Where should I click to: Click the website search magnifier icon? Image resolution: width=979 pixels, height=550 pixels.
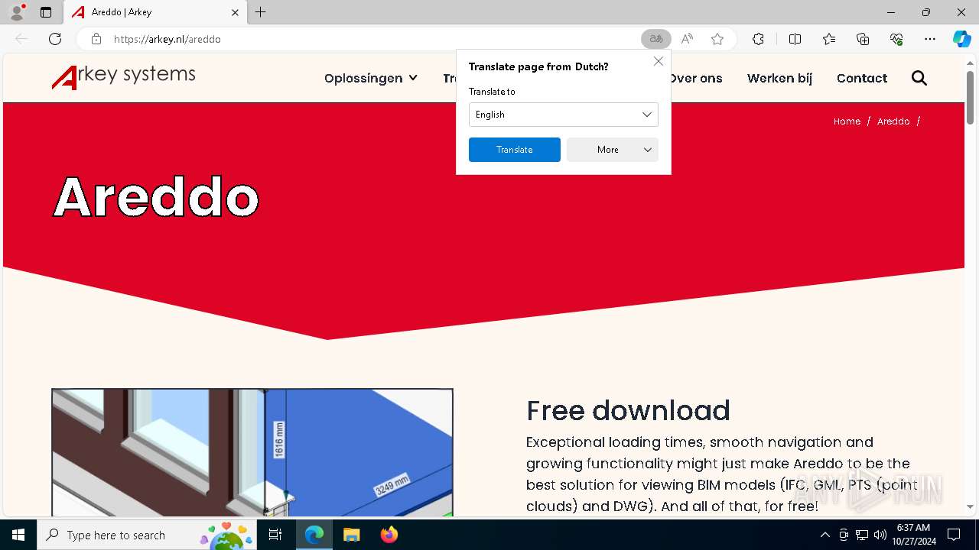tap(919, 78)
